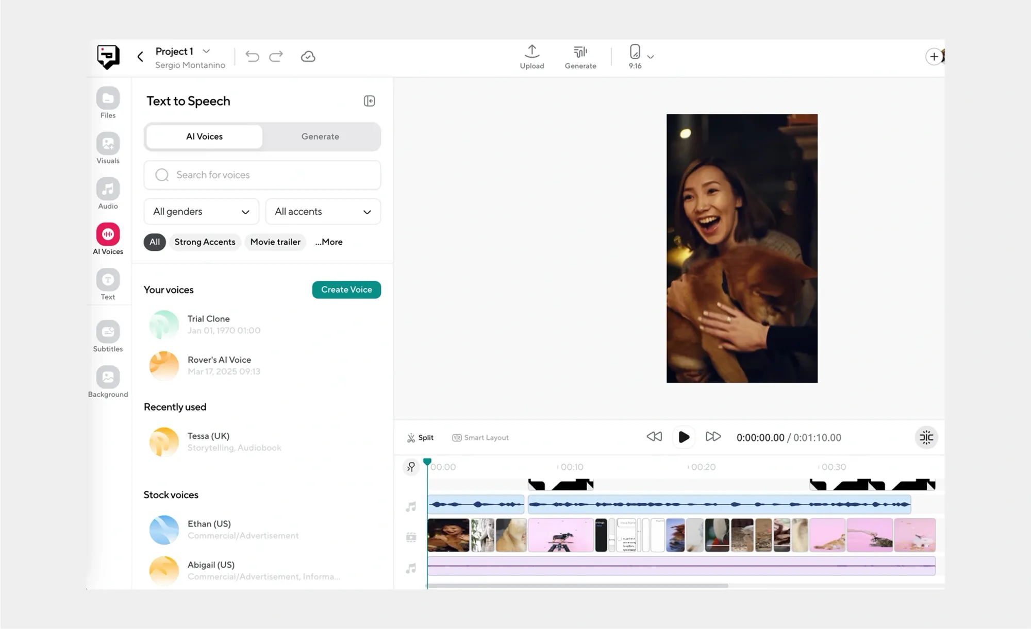1031x629 pixels.
Task: Collapse the Text to Speech panel
Action: [x=369, y=101]
